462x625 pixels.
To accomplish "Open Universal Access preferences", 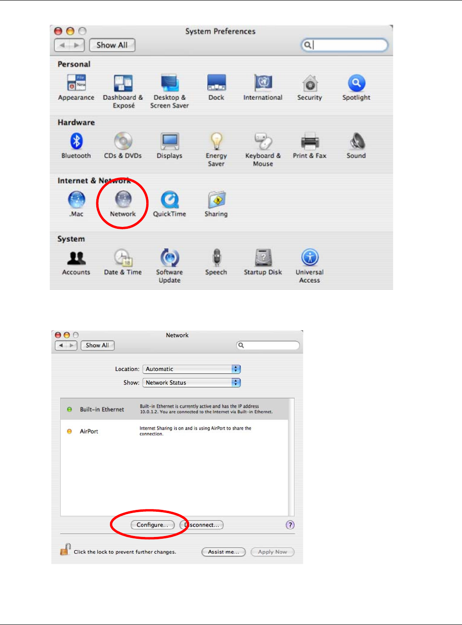I will click(310, 266).
